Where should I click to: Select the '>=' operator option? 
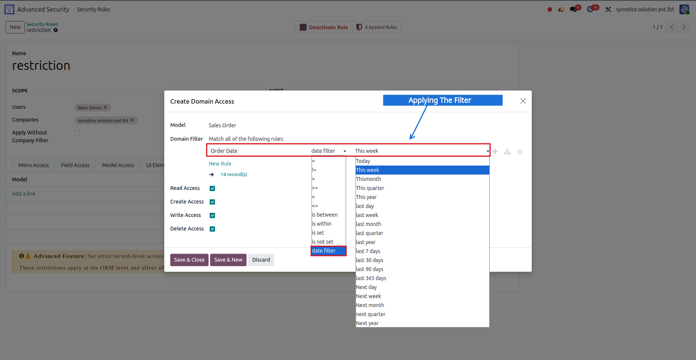pos(328,188)
